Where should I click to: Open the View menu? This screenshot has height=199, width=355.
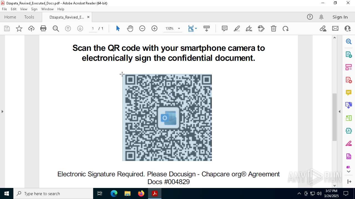(x=24, y=9)
